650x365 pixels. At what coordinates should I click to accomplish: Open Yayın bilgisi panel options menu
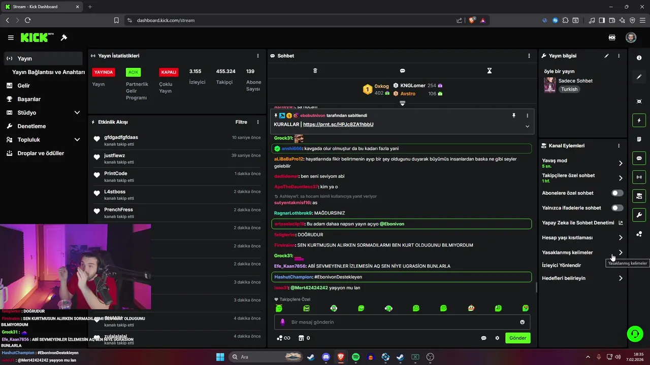(619, 56)
